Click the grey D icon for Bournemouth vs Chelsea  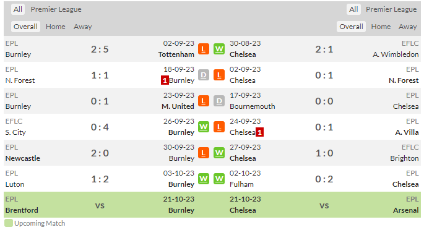click(219, 101)
